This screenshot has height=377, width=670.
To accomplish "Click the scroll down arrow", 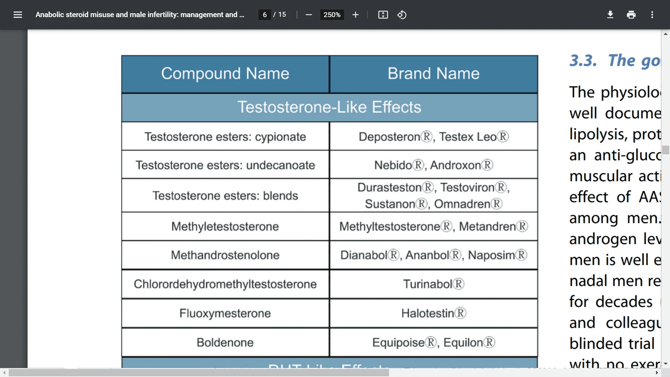I will click(665, 364).
